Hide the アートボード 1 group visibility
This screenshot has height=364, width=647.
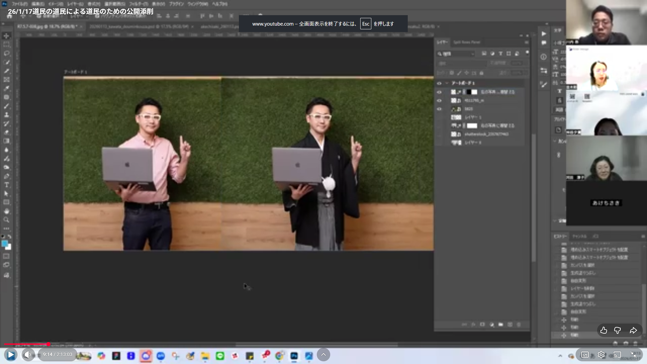tap(439, 83)
